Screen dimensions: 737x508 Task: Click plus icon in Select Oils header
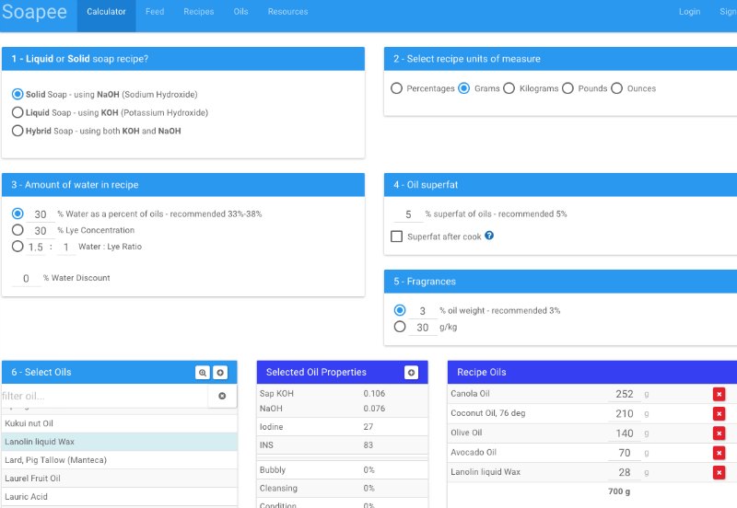tap(220, 373)
